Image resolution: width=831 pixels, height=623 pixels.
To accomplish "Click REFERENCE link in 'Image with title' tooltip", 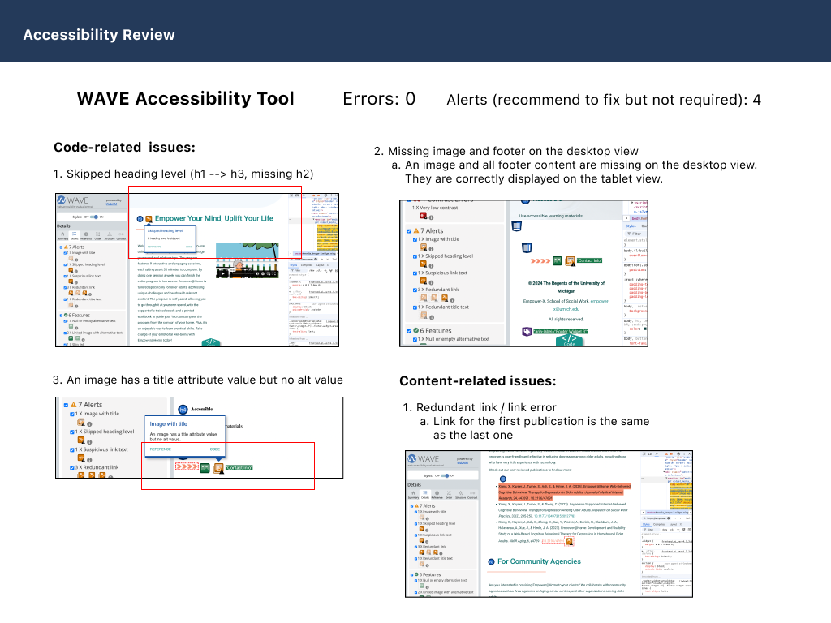I will click(x=160, y=449).
